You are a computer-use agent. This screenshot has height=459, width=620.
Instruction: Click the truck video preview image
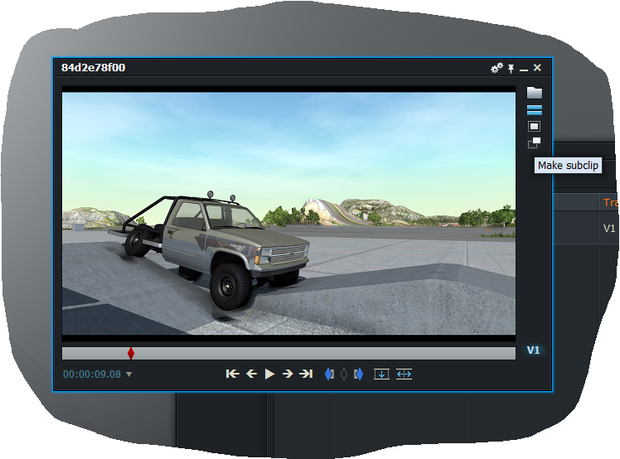click(x=288, y=214)
